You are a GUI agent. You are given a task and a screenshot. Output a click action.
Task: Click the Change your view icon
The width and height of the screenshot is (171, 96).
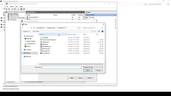pyautogui.click(x=93, y=31)
